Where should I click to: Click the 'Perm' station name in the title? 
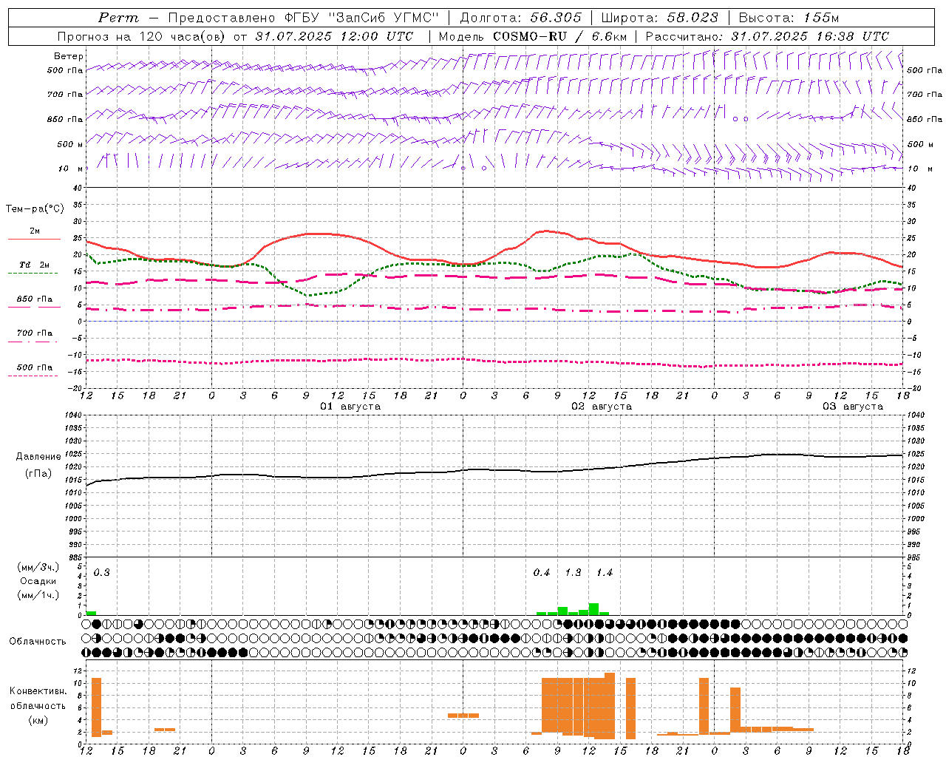pyautogui.click(x=118, y=18)
